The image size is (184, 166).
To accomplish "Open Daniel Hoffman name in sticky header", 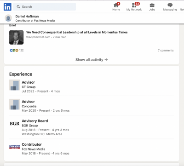I will pyautogui.click(x=27, y=16).
